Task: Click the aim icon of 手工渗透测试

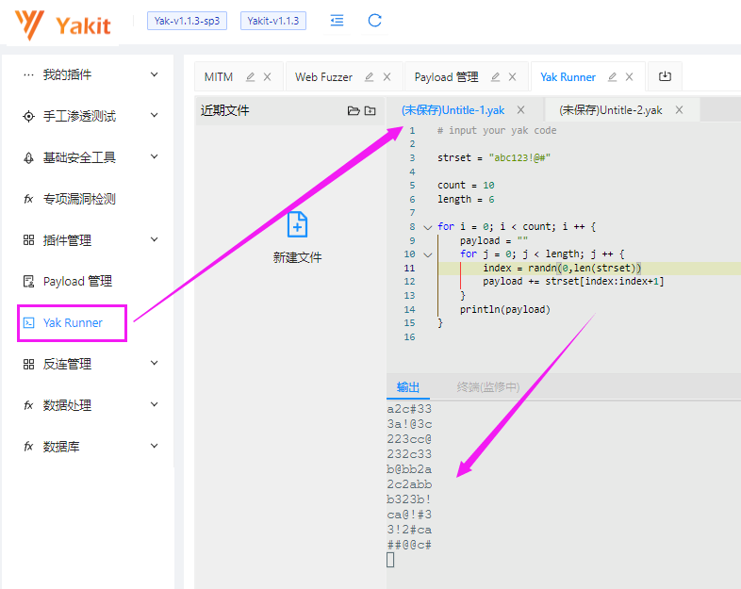Action: click(28, 116)
